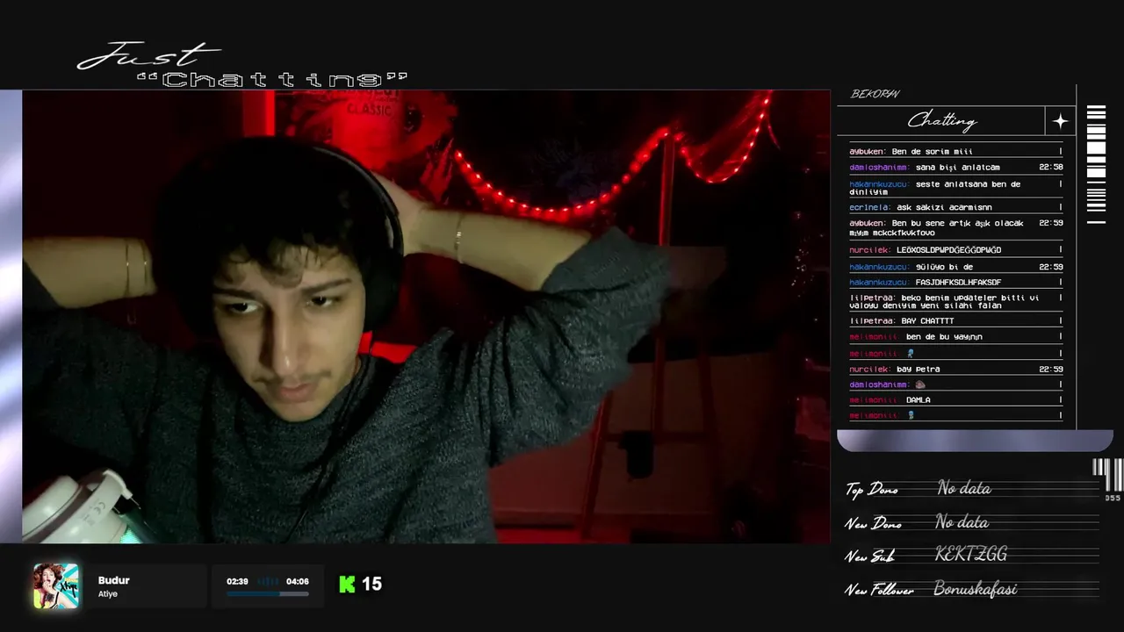Click the artist name 'Atiye'
The image size is (1124, 632).
108,594
